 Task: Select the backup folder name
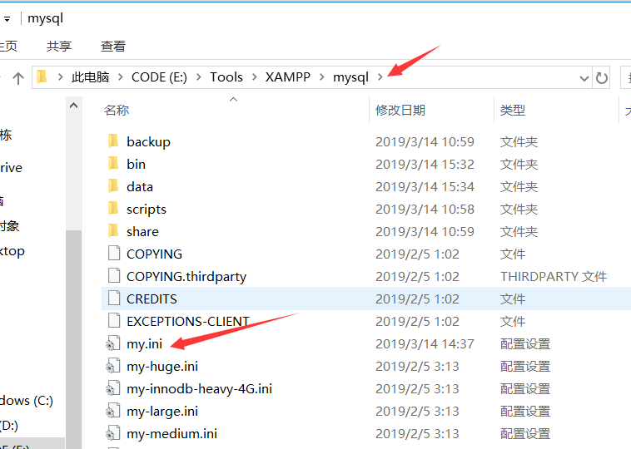(x=148, y=142)
